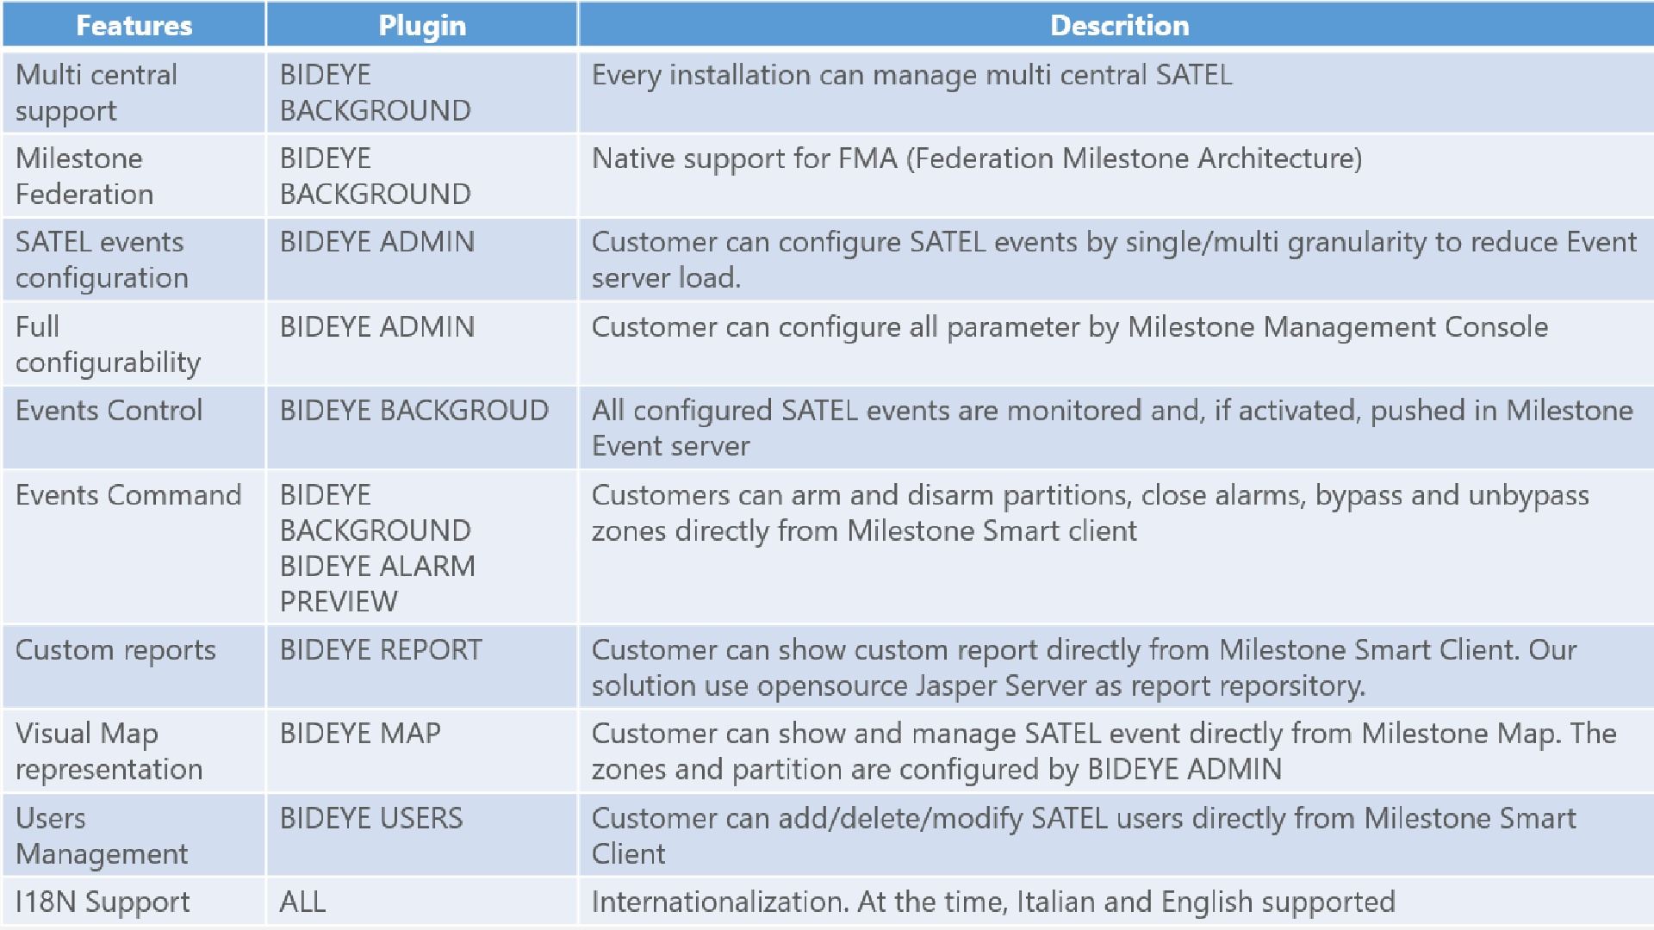
Task: Click the BIDEYE REPORT plugin cell
Action: (422, 666)
